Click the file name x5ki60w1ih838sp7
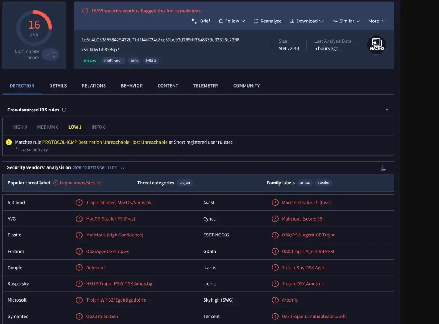439x324 pixels. [x=100, y=50]
